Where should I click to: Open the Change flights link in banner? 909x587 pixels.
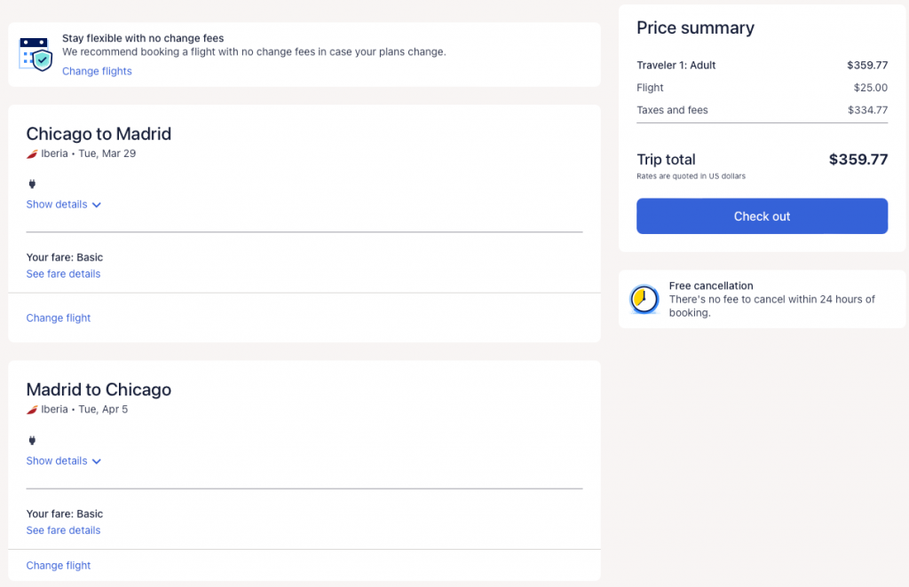(x=97, y=71)
